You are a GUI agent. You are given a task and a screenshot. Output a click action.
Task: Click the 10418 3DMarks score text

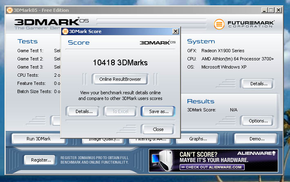tap(120, 62)
